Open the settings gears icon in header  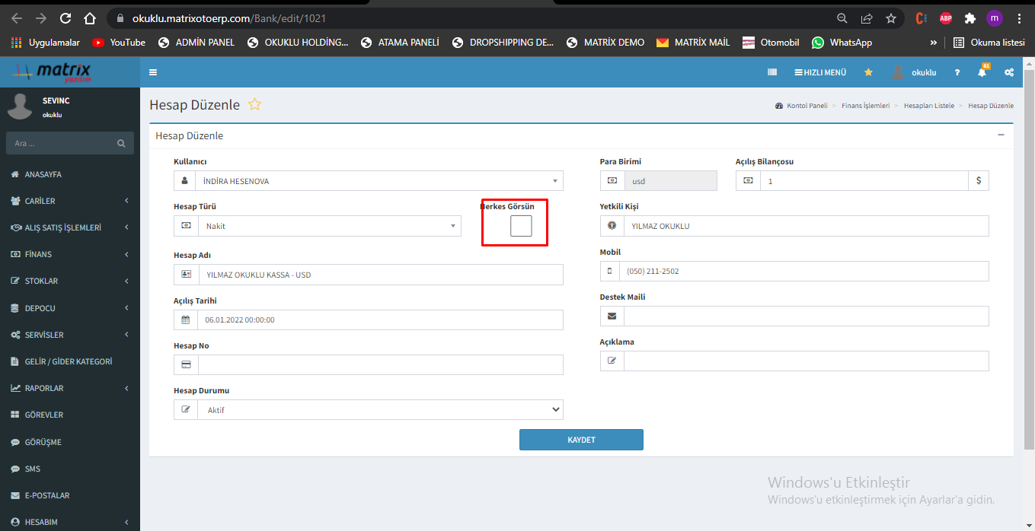1009,72
